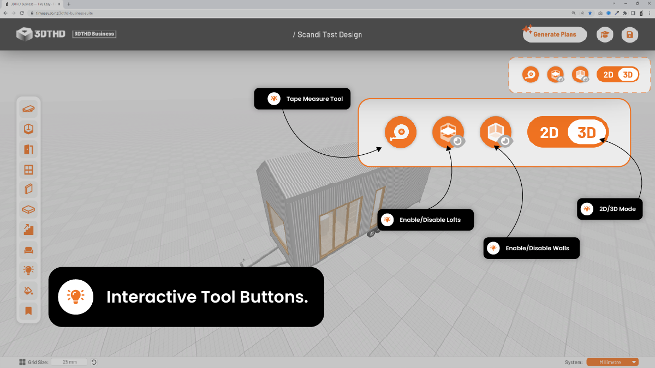Toggle the browser side panel icon
The image size is (655, 368).
tap(633, 13)
